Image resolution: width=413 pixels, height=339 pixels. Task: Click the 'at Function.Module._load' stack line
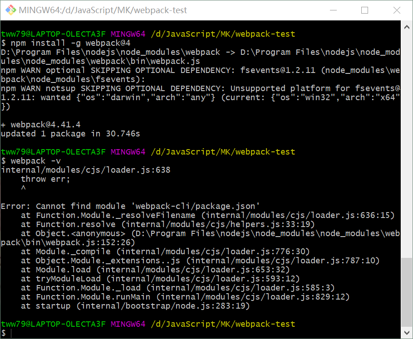pos(178,288)
